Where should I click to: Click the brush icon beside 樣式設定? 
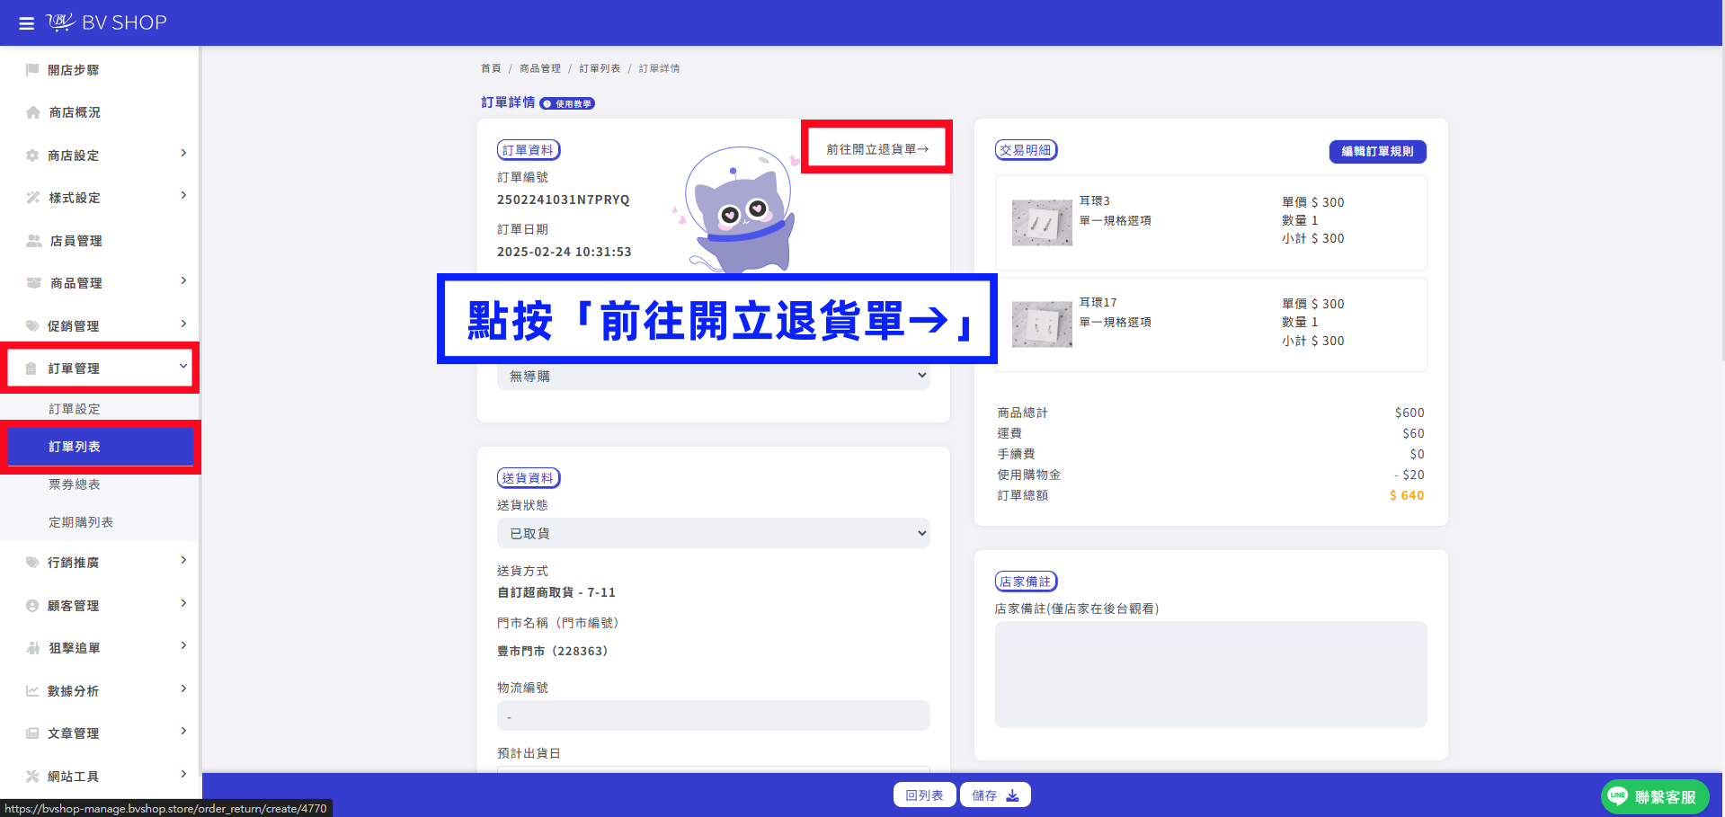[33, 198]
